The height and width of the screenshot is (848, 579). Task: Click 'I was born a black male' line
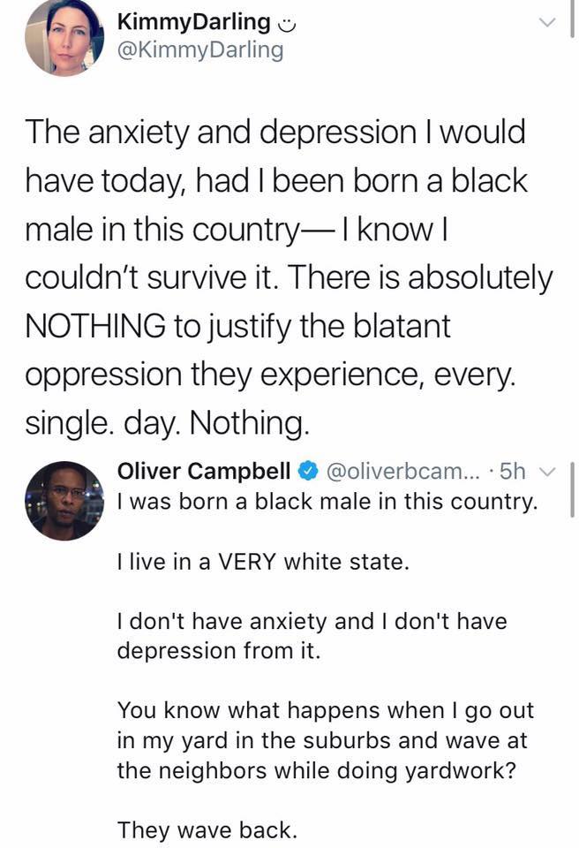coord(327,503)
